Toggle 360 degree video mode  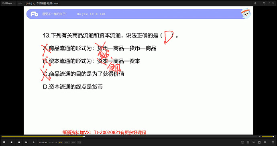[242, 142]
